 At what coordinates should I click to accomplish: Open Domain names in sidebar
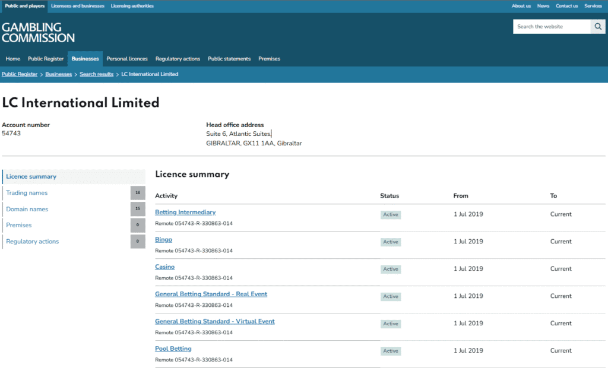point(27,209)
